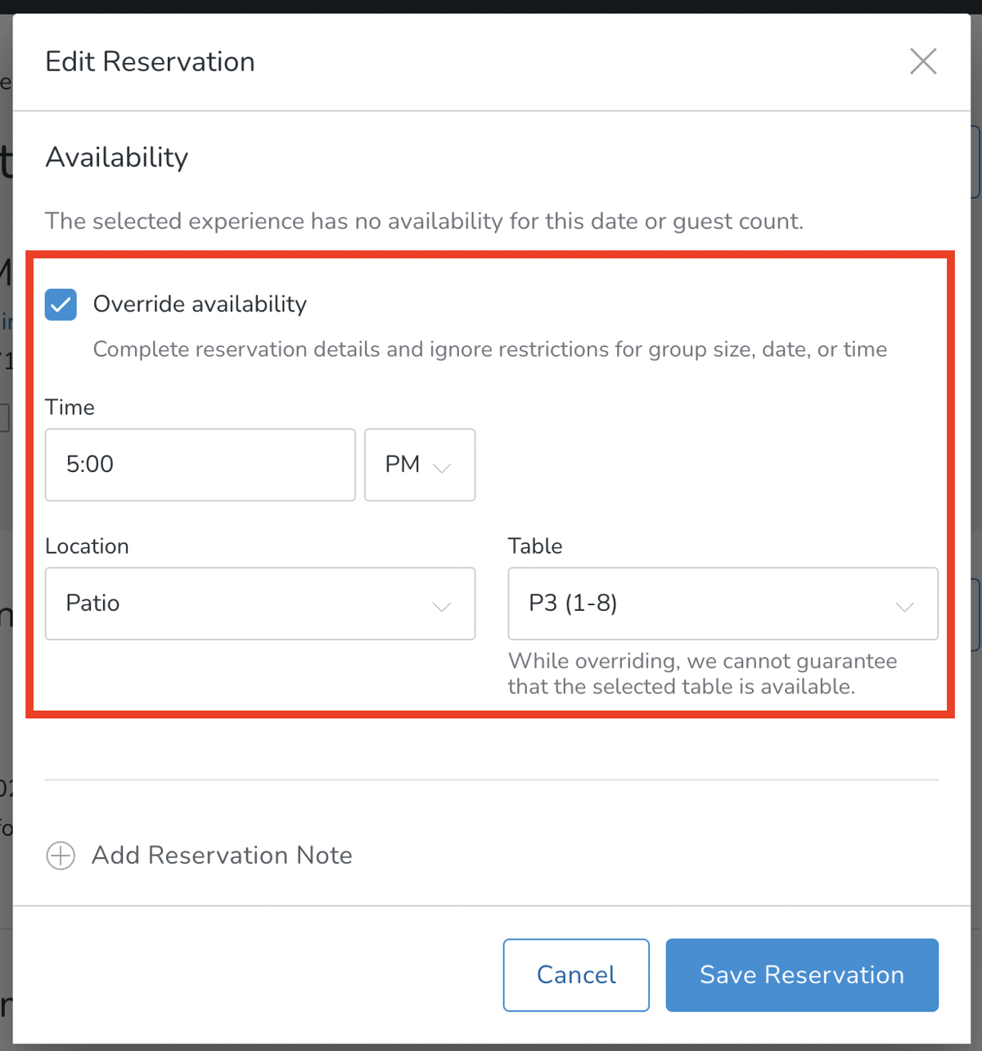Click the Save Reservation button
The image size is (982, 1051).
pos(801,974)
